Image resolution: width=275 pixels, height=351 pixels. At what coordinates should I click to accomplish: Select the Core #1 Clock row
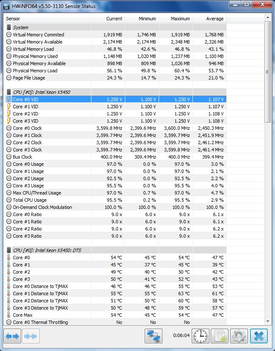115,135
